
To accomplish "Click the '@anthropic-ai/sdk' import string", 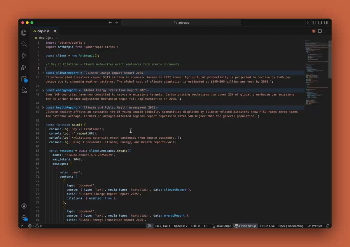I will 100,47.
